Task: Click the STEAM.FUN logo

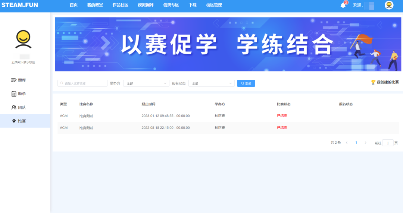Action: [19, 5]
